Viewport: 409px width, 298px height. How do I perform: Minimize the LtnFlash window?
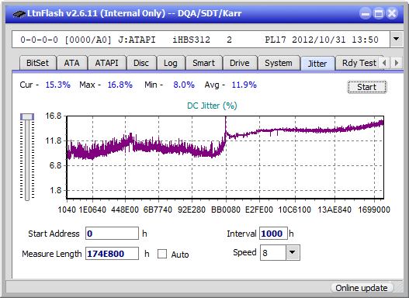pos(366,13)
